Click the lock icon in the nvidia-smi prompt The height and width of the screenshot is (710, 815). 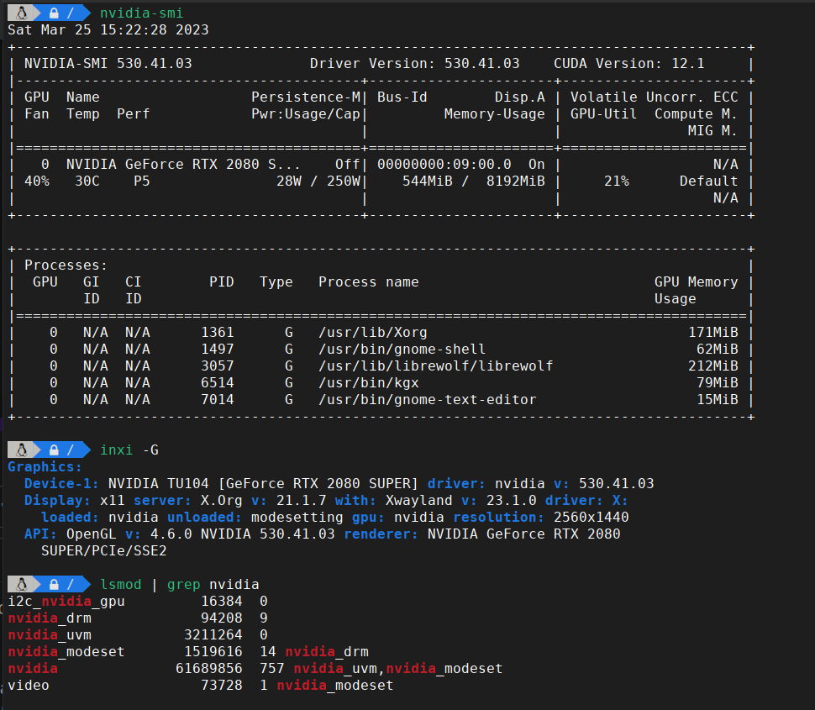click(x=54, y=13)
